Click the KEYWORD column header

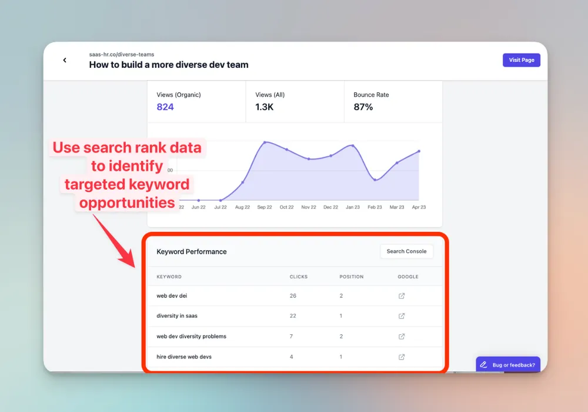169,277
